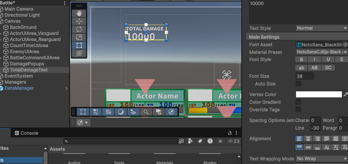The width and height of the screenshot is (348, 164).
Task: Toggle Bold font style button
Action: coord(301,60)
